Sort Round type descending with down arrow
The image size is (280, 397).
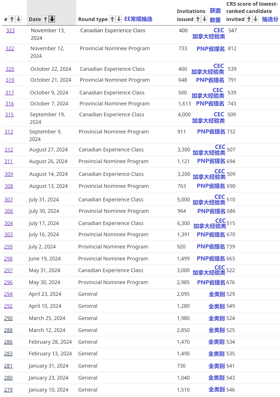click(x=119, y=19)
